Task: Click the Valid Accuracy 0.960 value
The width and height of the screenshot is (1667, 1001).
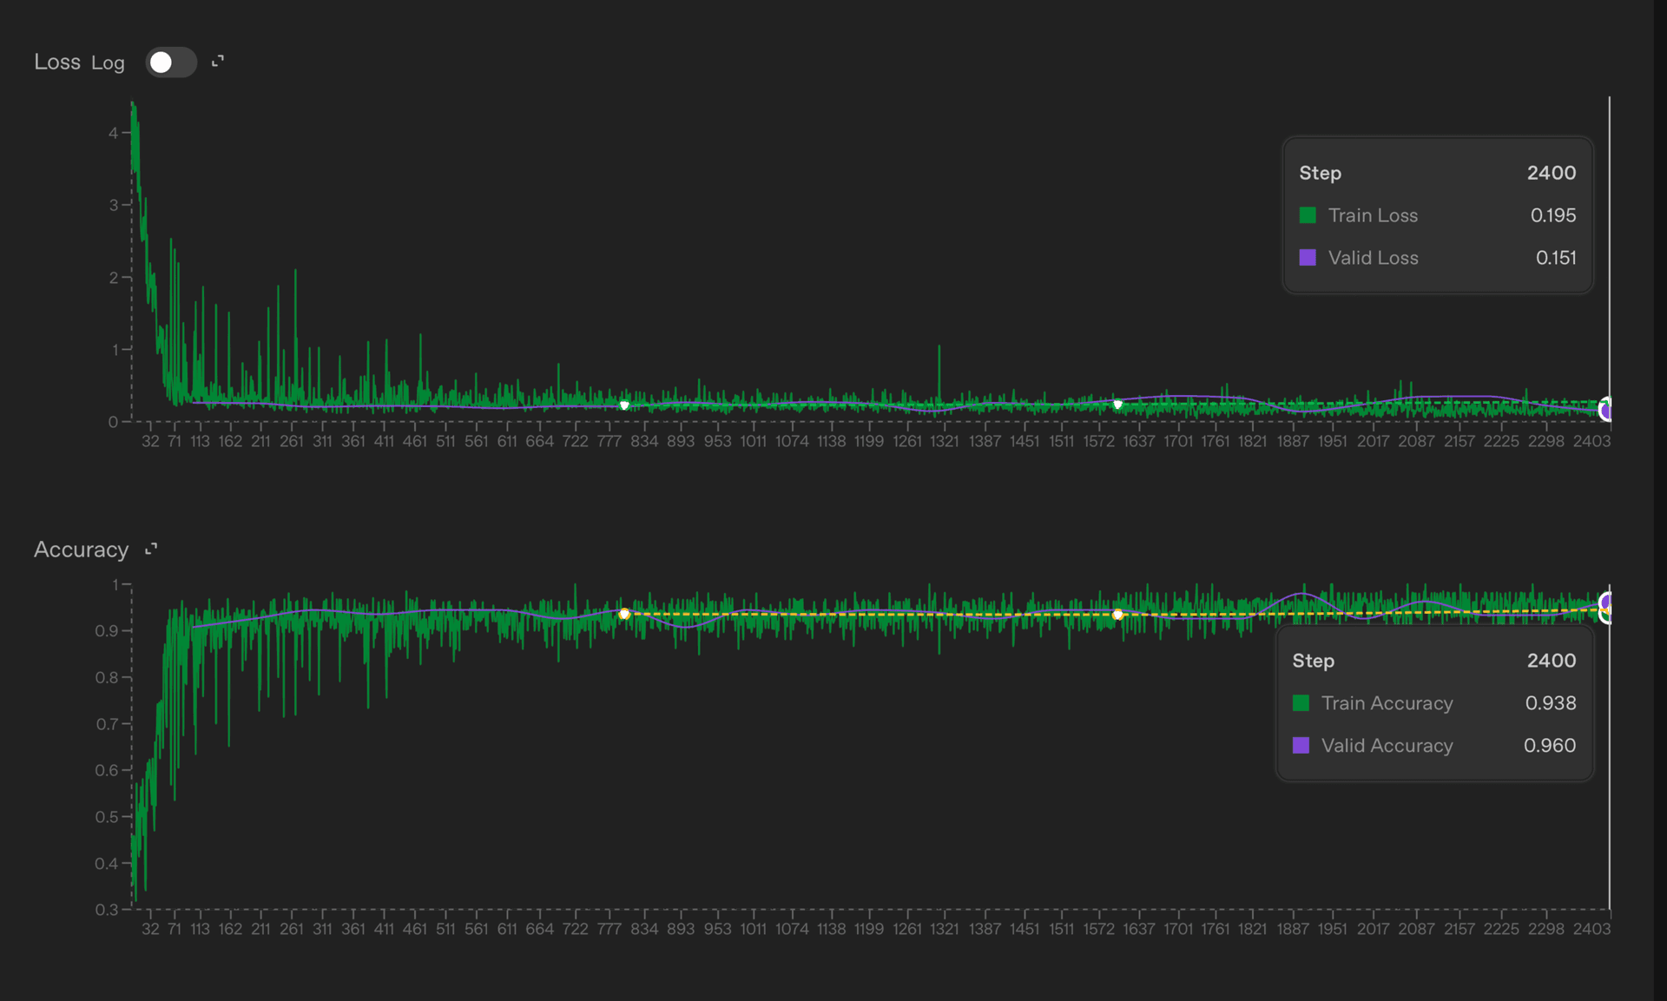Action: point(1552,746)
